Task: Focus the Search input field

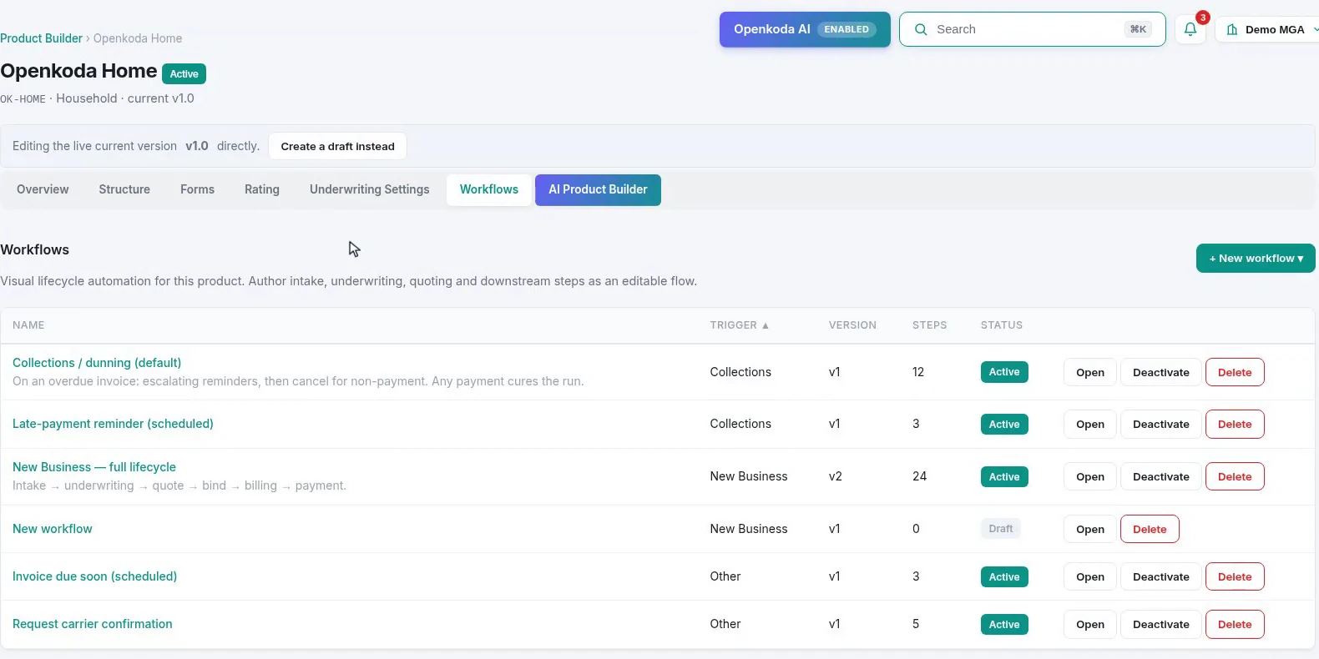Action: pyautogui.click(x=1032, y=29)
